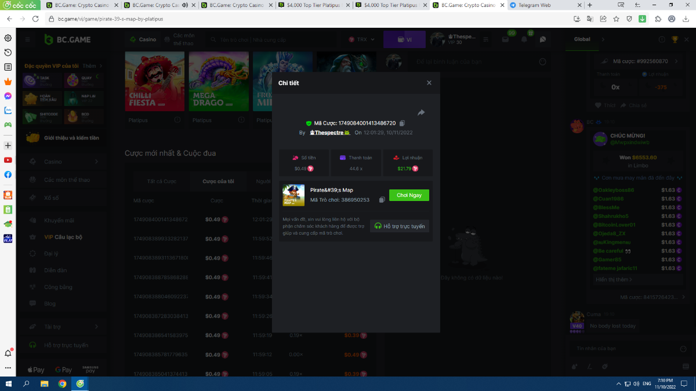Open Chrome from the Windows taskbar
The width and height of the screenshot is (696, 391).
click(x=62, y=383)
